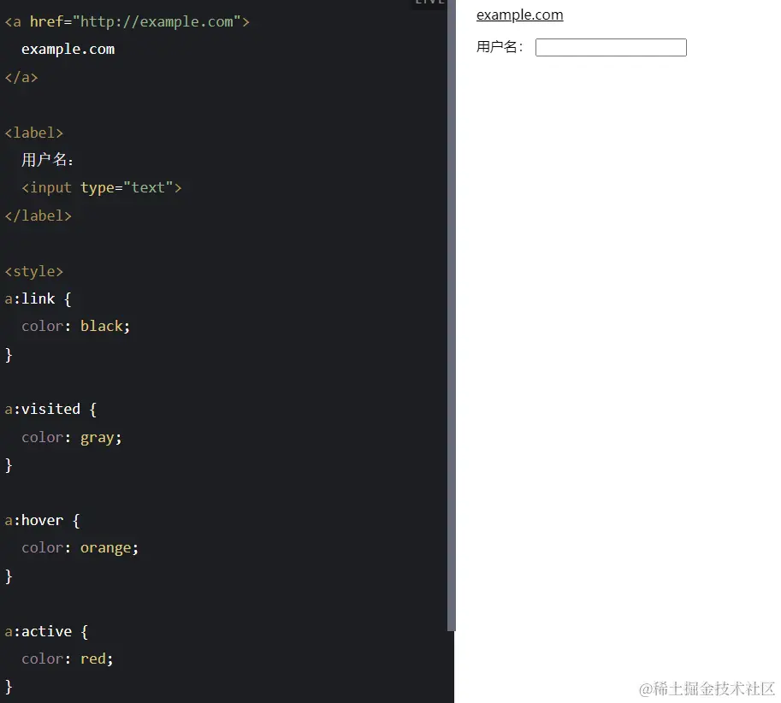
Task: Click the color: black; declaration
Action: (x=76, y=326)
